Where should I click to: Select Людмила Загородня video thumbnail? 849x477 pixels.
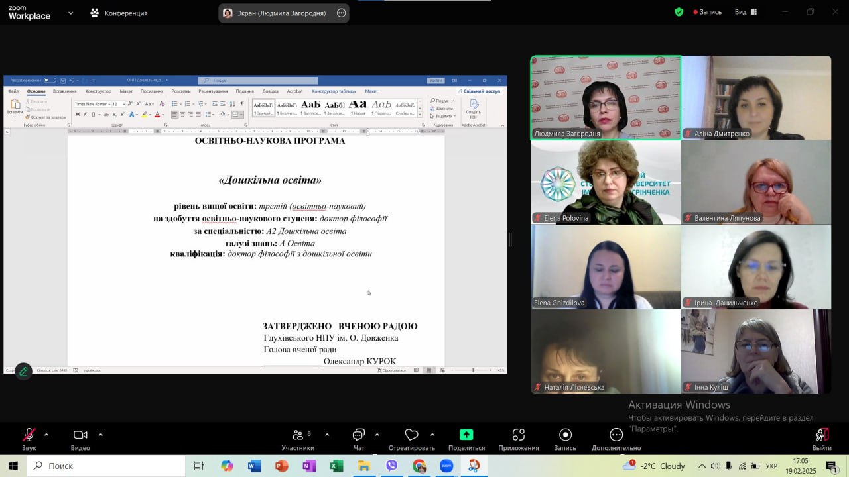click(606, 97)
